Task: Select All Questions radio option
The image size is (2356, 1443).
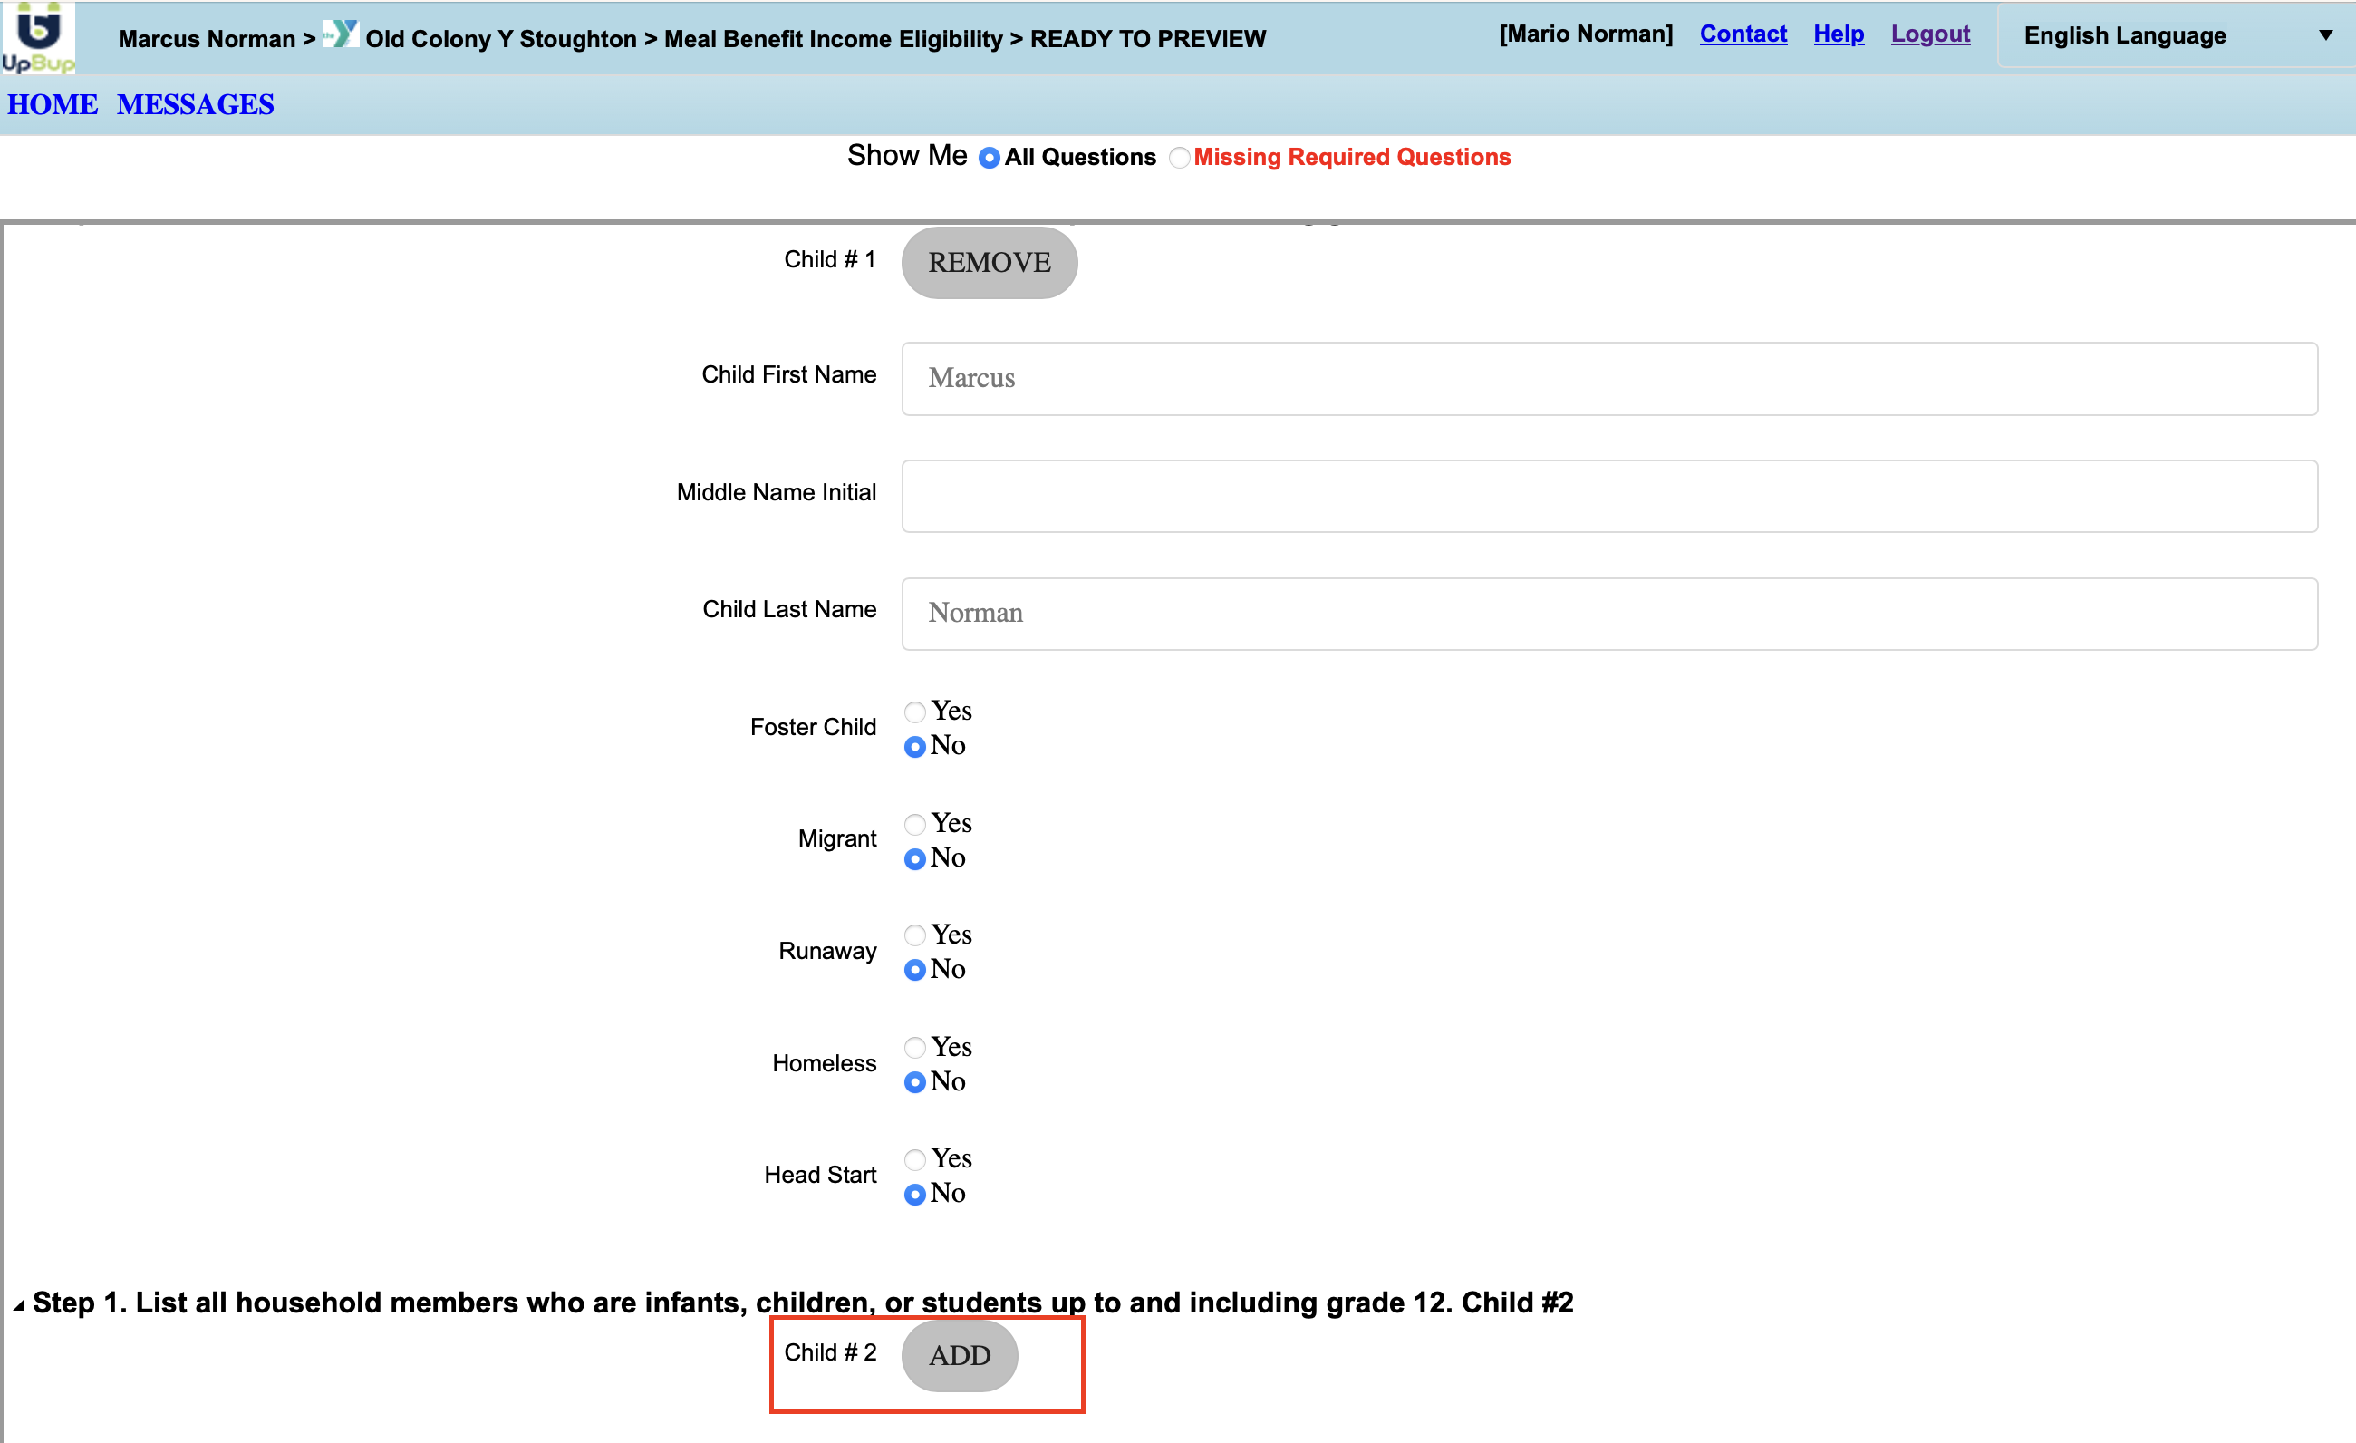Action: click(989, 158)
